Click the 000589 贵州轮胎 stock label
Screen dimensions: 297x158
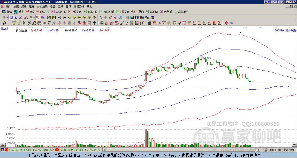point(286,30)
